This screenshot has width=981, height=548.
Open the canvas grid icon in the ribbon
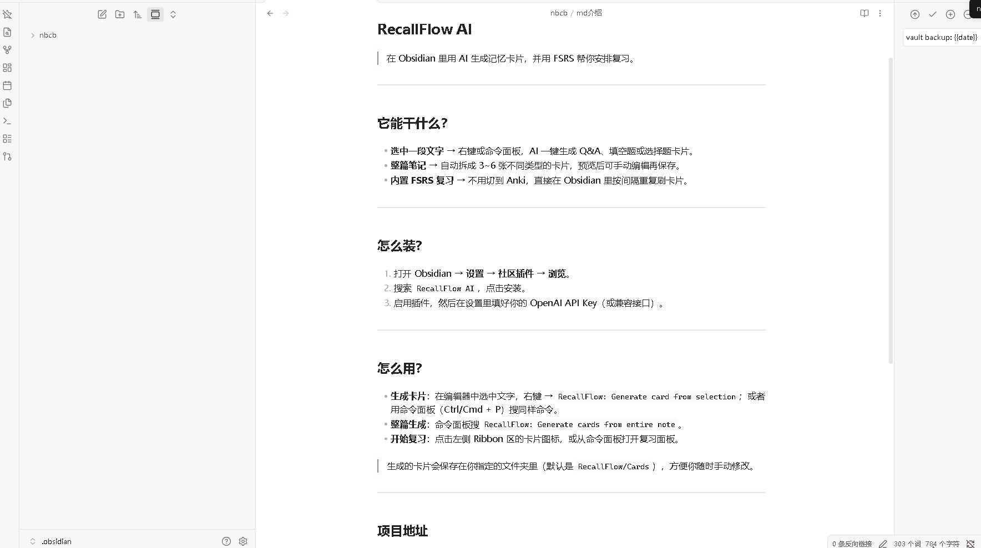click(x=7, y=68)
